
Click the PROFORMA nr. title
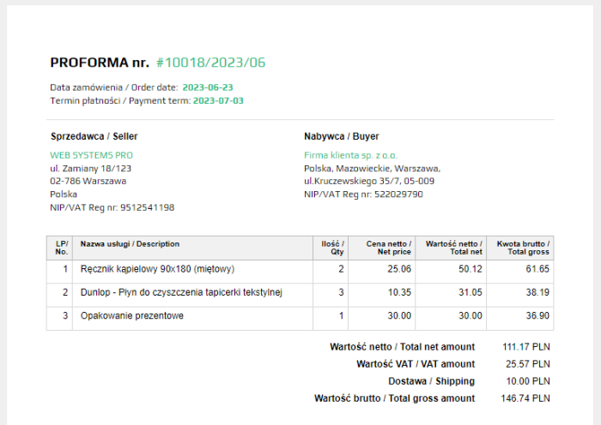coord(100,63)
